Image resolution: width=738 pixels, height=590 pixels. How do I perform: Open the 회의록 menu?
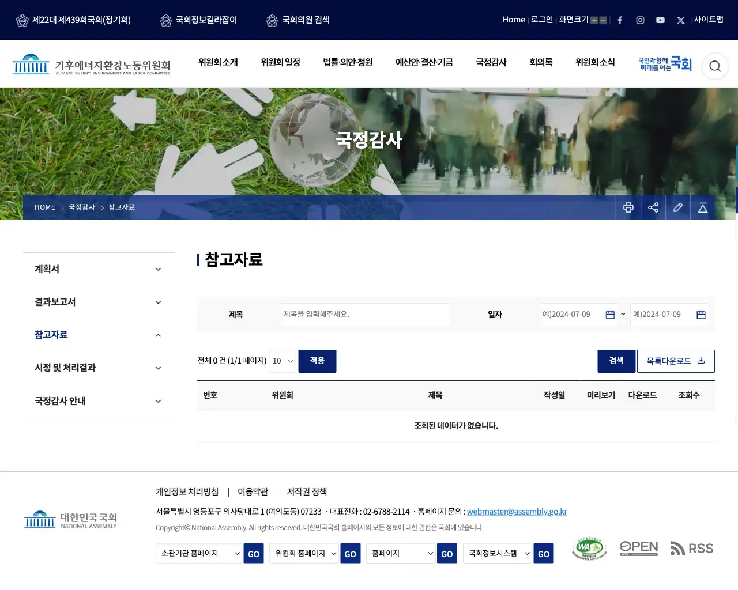541,62
